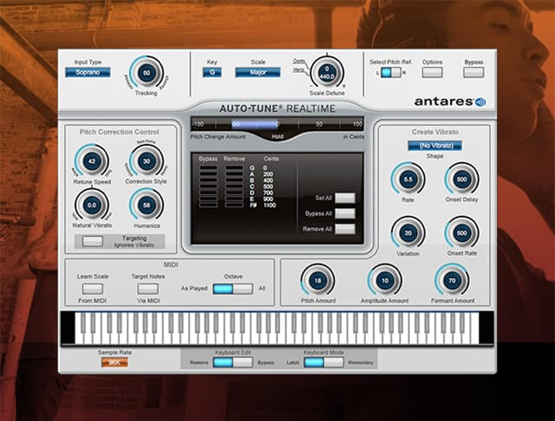This screenshot has height=421, width=555.
Task: Click the Pitch Amount knob
Action: [318, 280]
